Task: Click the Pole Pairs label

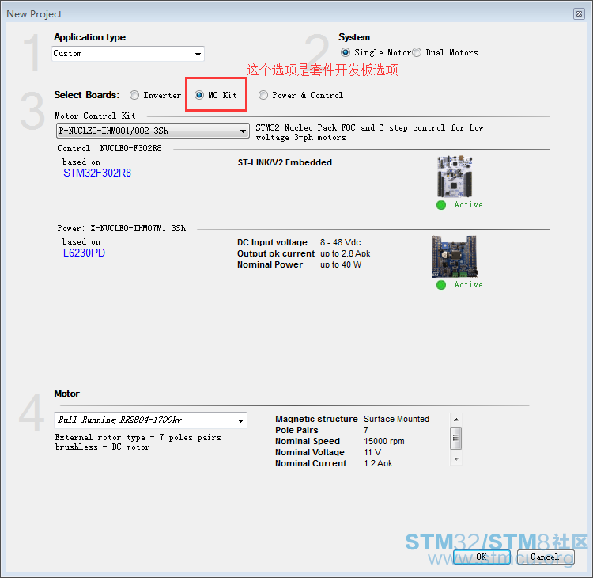Action: (x=296, y=430)
